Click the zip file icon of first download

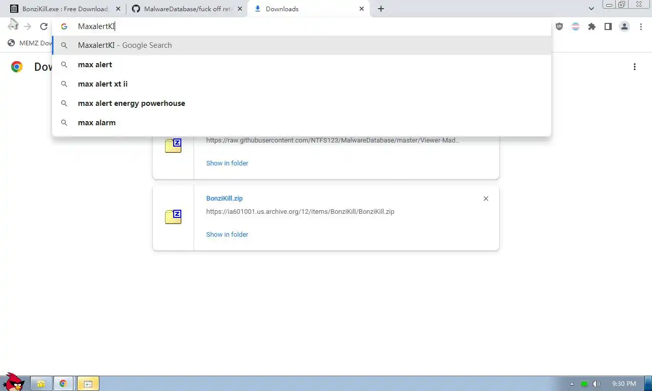coord(173,146)
